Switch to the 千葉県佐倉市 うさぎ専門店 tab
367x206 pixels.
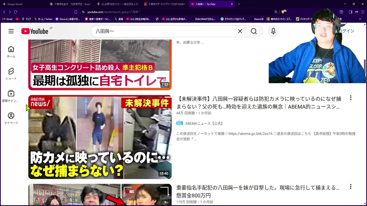(71, 4)
